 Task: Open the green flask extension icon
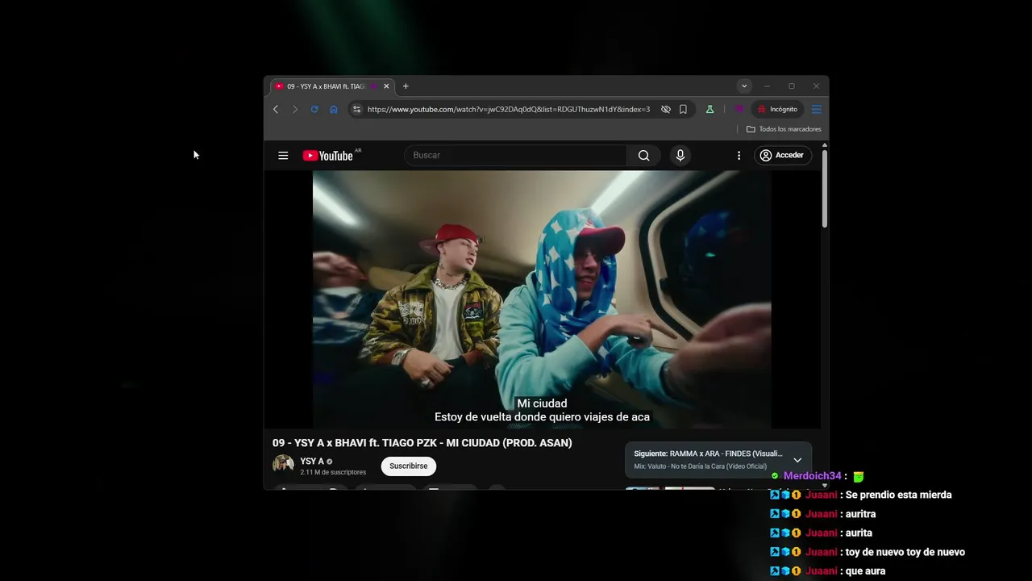pyautogui.click(x=709, y=109)
